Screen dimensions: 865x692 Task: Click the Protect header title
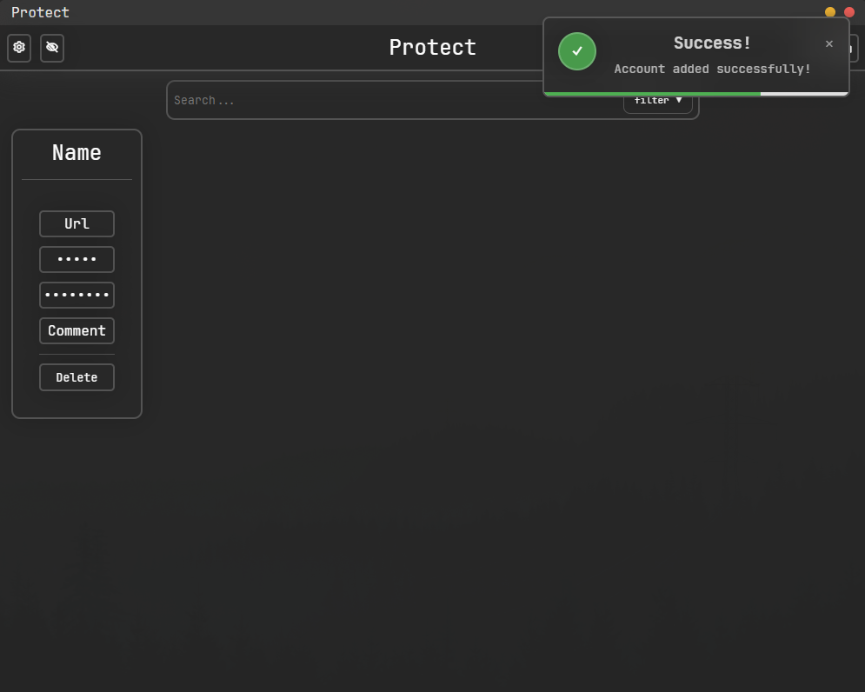(432, 48)
